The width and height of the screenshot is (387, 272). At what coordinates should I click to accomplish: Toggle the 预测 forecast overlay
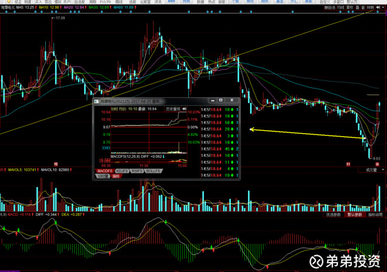click(x=371, y=8)
